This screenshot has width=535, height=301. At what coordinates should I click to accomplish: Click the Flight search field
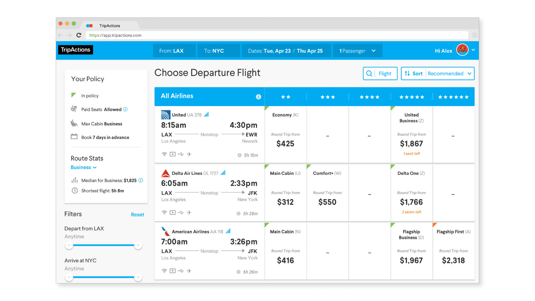coord(380,74)
